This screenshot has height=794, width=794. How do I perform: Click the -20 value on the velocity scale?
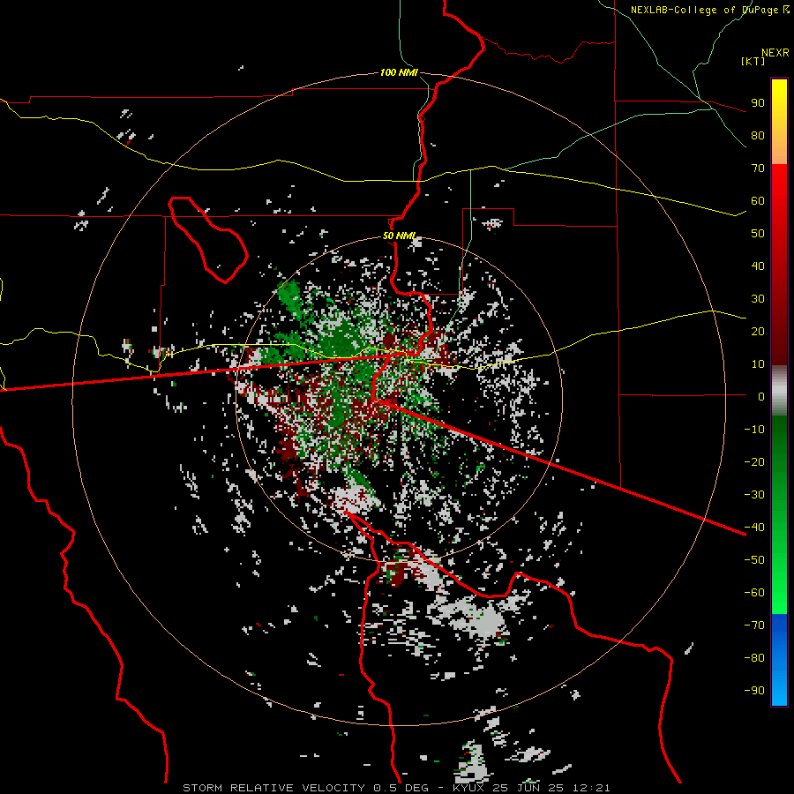click(x=754, y=461)
